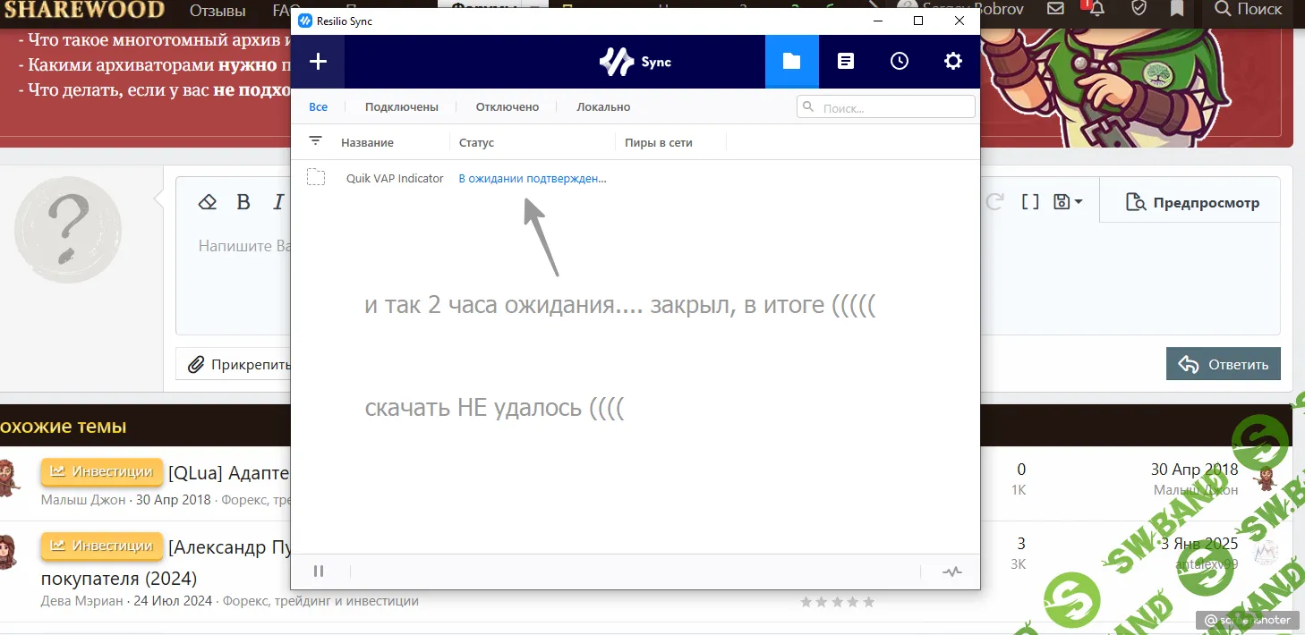Pause syncing with the pause button
The height and width of the screenshot is (635, 1305).
[319, 571]
